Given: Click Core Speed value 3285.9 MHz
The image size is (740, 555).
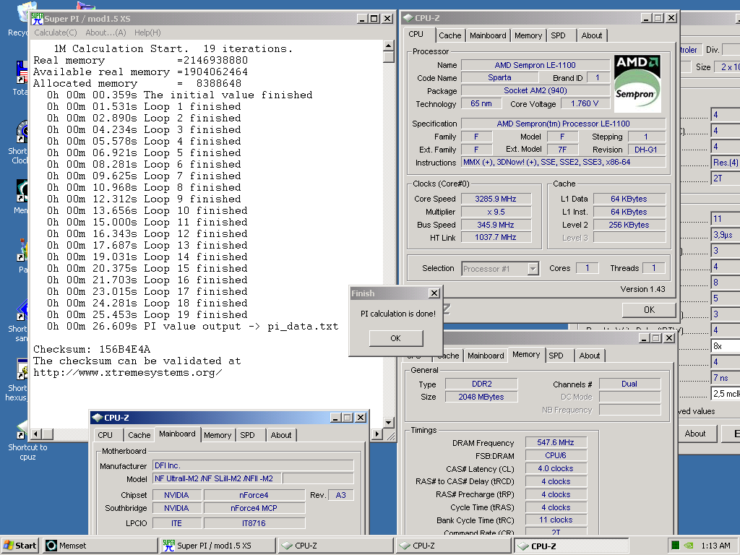Looking at the screenshot, I should click(x=496, y=199).
